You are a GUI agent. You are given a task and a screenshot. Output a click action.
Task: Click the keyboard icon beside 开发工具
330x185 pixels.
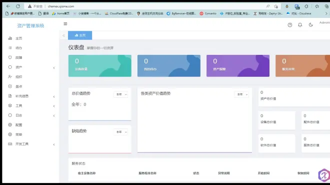click(10, 144)
